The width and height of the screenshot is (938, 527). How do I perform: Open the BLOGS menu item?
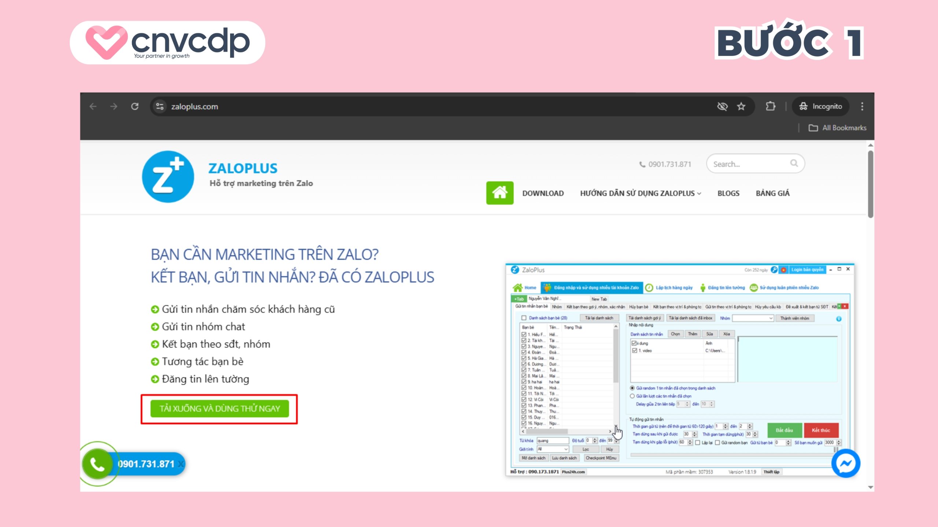tap(728, 193)
